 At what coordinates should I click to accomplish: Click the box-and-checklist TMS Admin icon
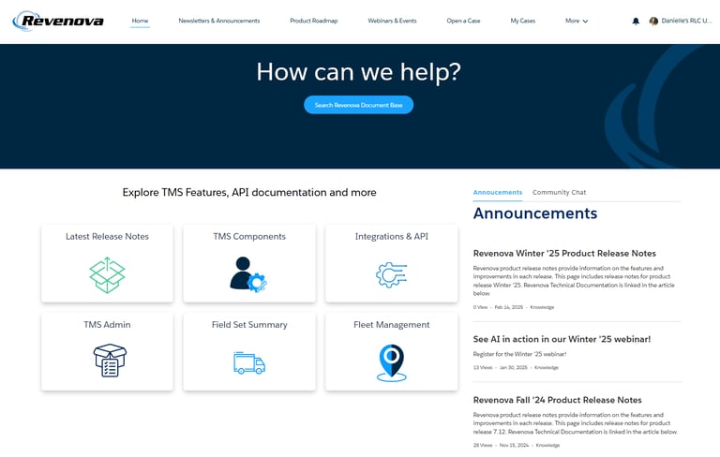[110, 361]
